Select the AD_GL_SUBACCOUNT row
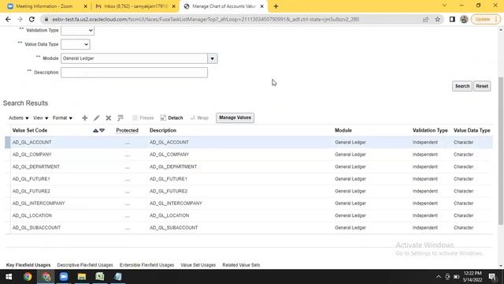This screenshot has width=504, height=284. (249, 228)
